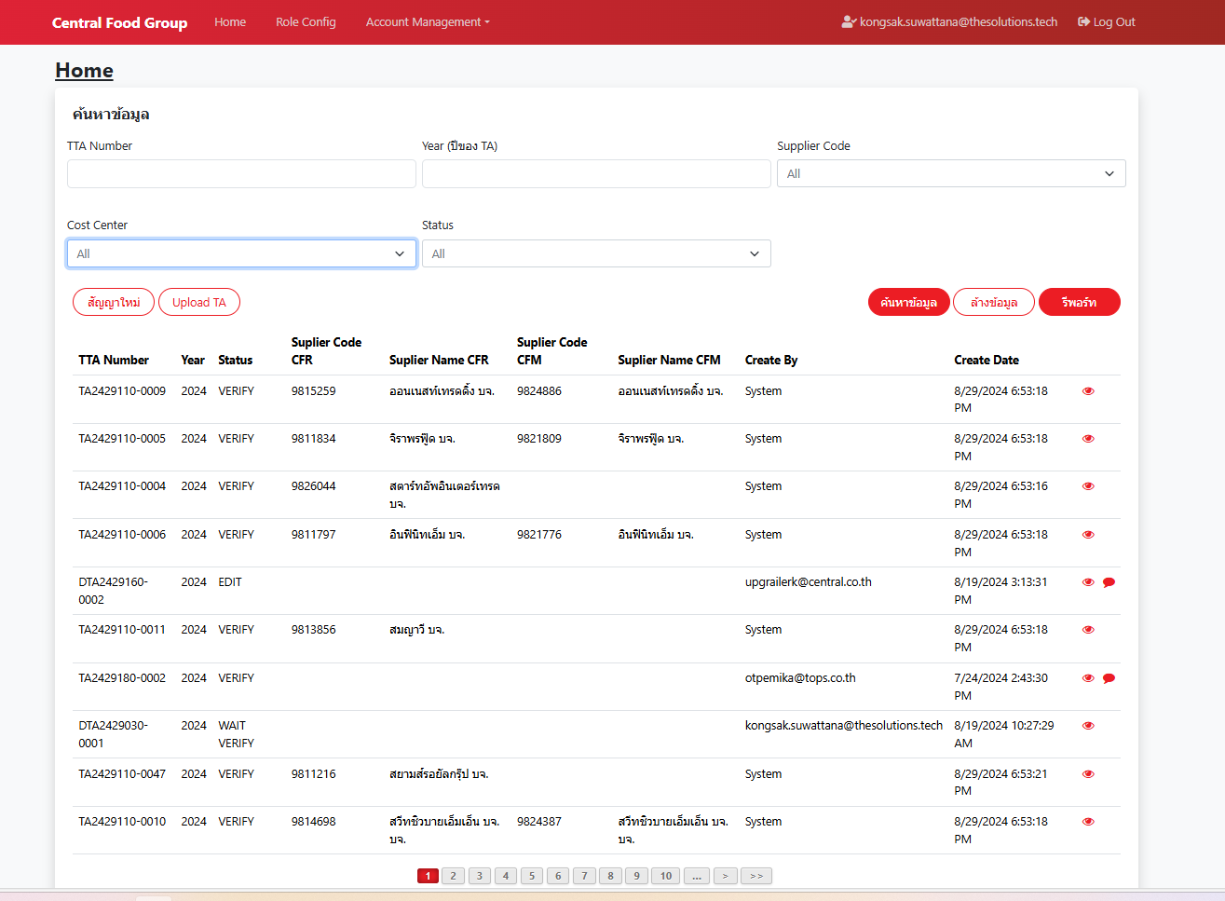Focus the TTA Number input field
The image size is (1225, 901).
click(241, 173)
